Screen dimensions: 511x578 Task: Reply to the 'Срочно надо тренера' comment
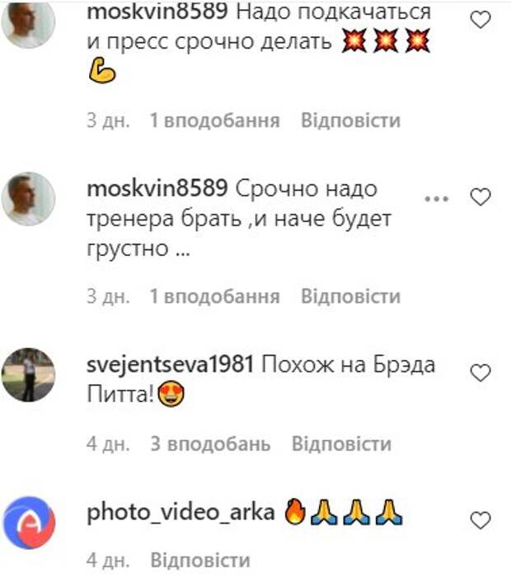[x=350, y=296]
